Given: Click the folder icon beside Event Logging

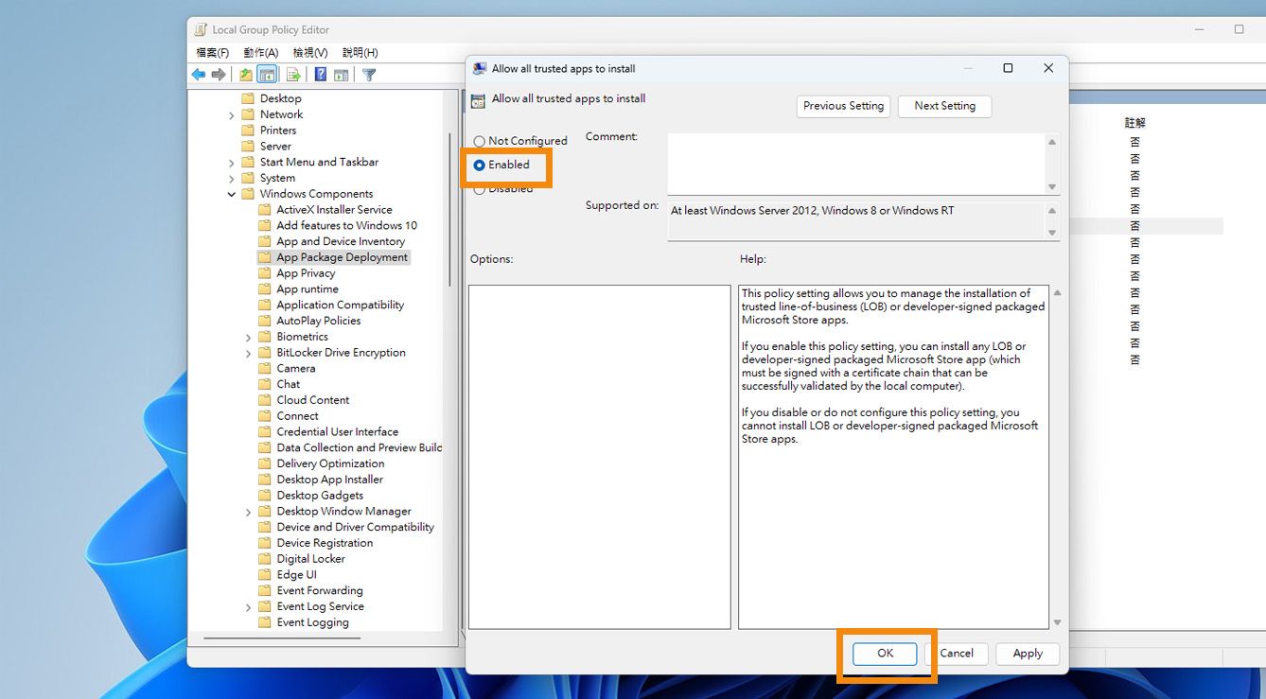Looking at the screenshot, I should click(265, 623).
